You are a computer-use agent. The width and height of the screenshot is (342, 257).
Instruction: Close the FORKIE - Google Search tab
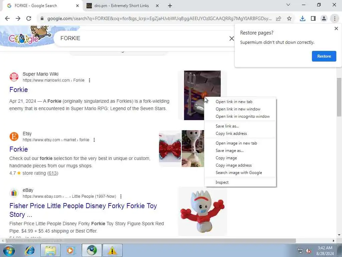(77, 6)
